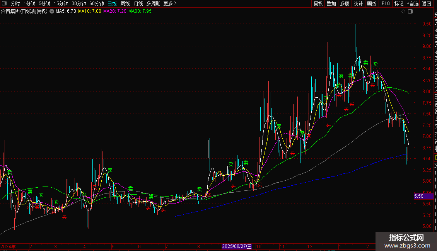Open the indicator settings dropdown beside 合百集团
This screenshot has width=437, height=251.
[52, 12]
